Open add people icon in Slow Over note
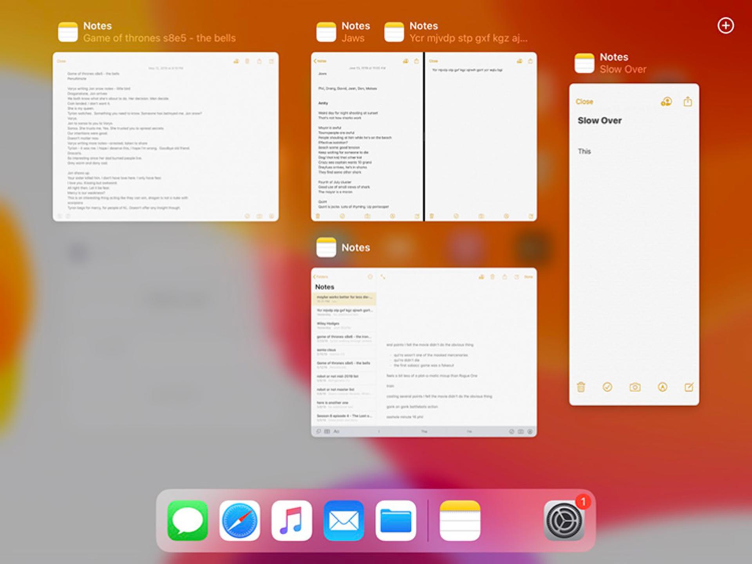 (x=666, y=102)
